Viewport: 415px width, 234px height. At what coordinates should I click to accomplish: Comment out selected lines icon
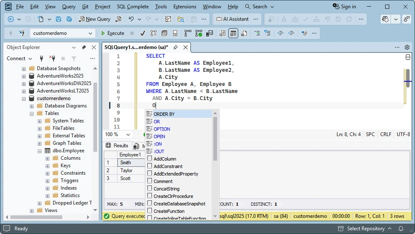pyautogui.click(x=257, y=33)
